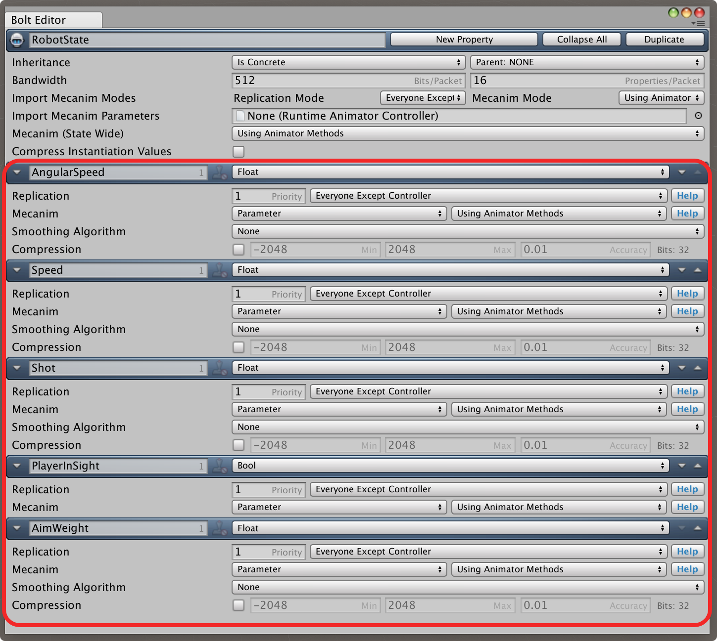
Task: Change the PlayerInSight type from Bool
Action: point(450,466)
